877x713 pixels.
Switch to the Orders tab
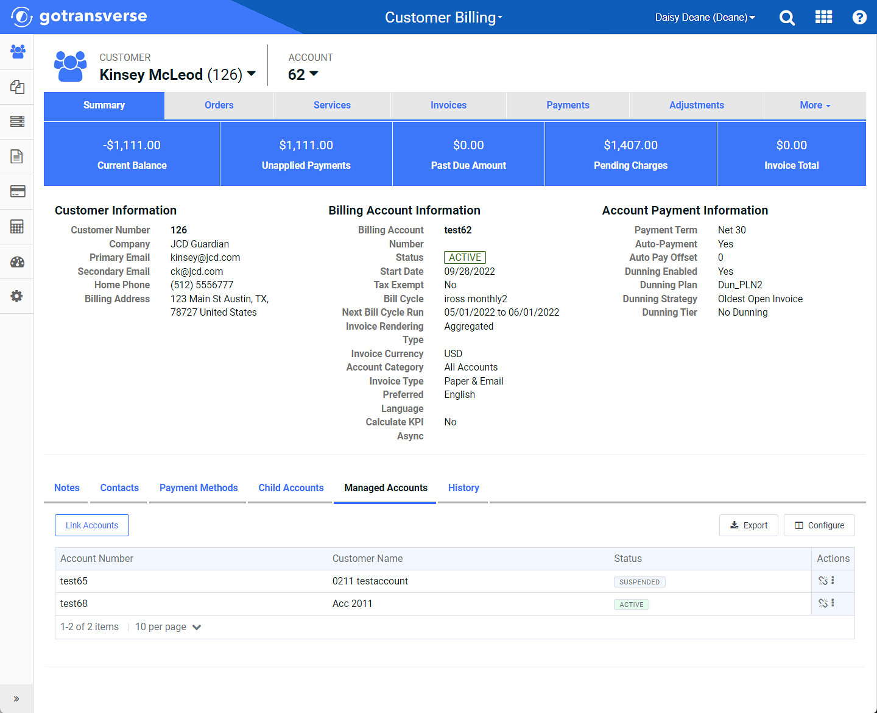(219, 105)
